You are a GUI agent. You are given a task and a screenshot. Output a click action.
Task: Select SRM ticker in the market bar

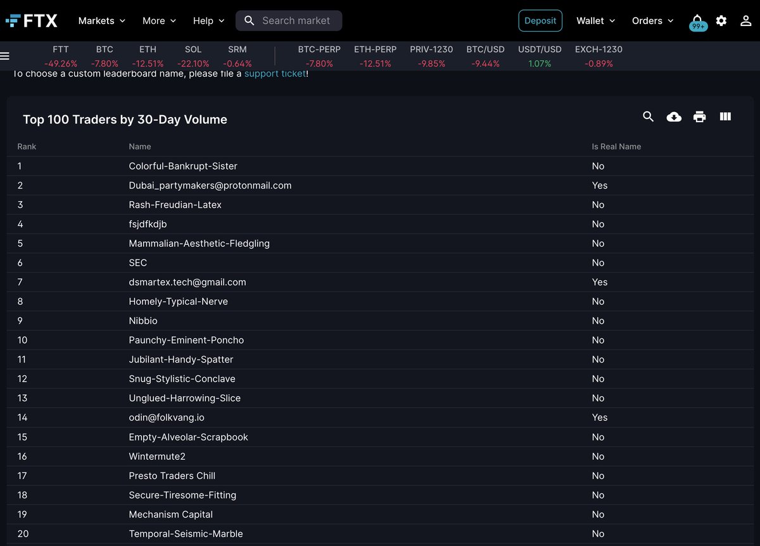[237, 56]
